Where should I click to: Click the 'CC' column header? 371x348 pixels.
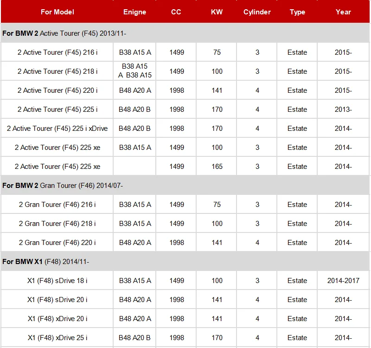tap(176, 12)
